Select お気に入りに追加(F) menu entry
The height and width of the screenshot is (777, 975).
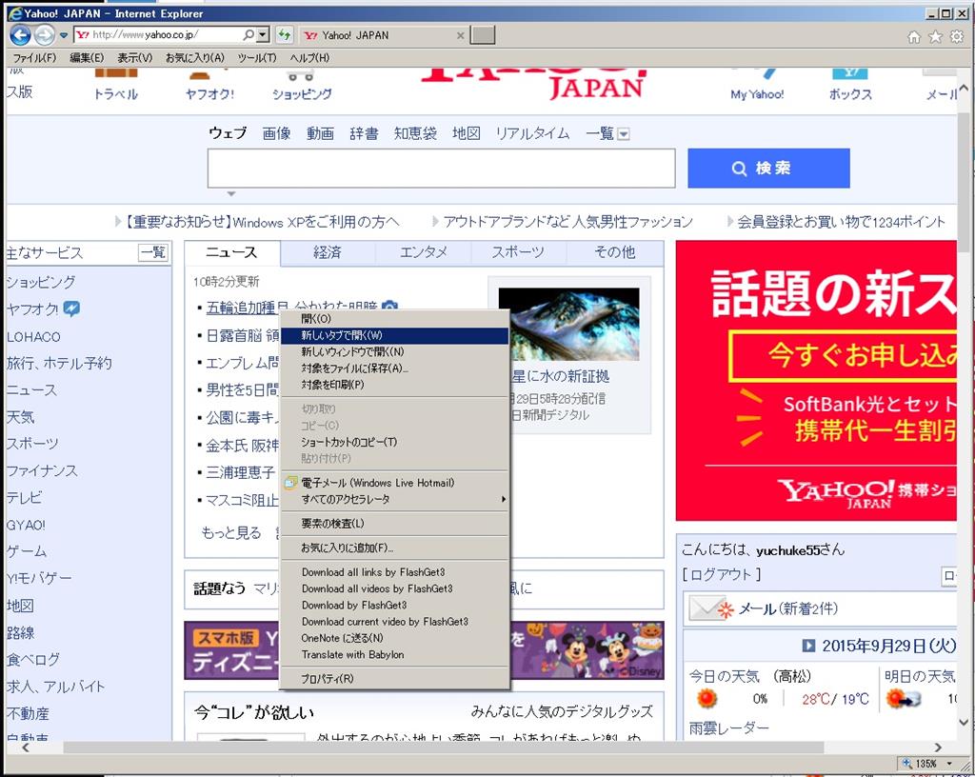click(395, 548)
